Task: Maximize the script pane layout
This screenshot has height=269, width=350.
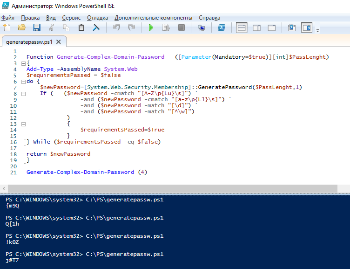Action: 272,28
